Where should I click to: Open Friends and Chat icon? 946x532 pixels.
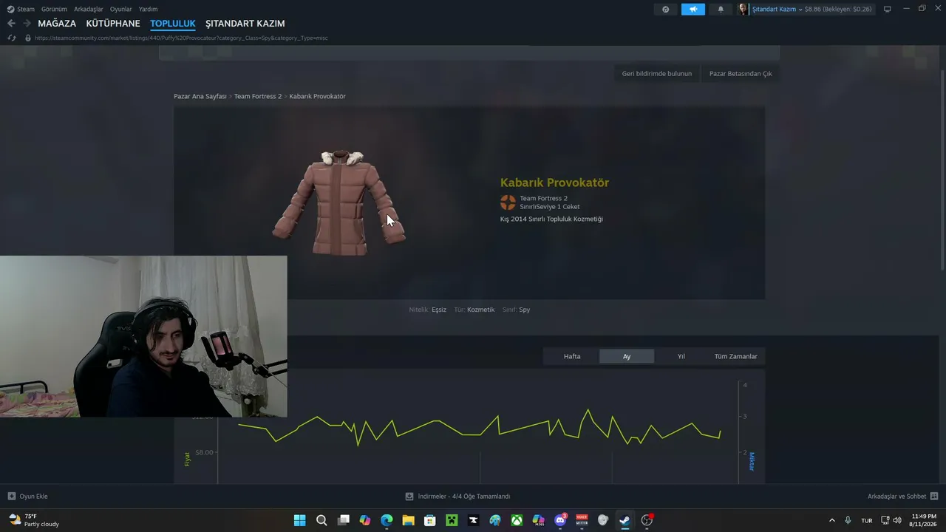click(x=934, y=497)
